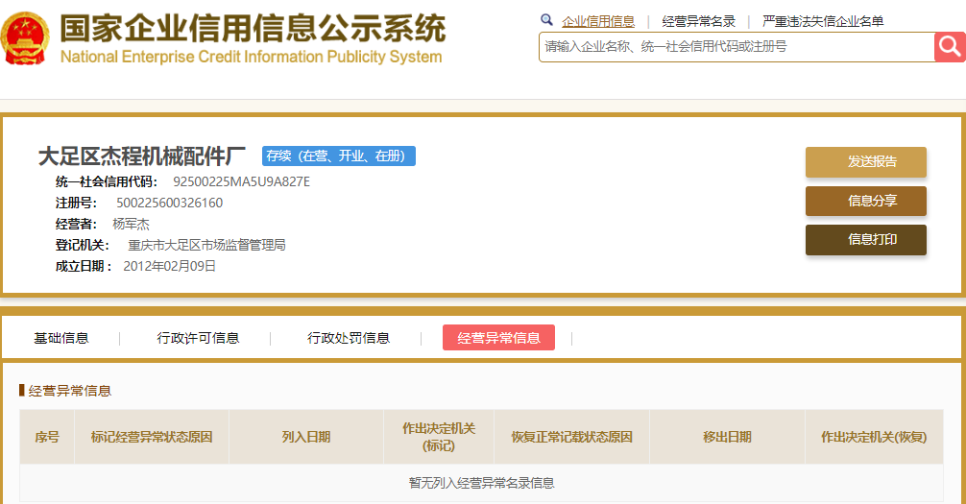The height and width of the screenshot is (504, 966).
Task: Click the company name 大足区杰程机械配件厂
Action: (x=142, y=156)
